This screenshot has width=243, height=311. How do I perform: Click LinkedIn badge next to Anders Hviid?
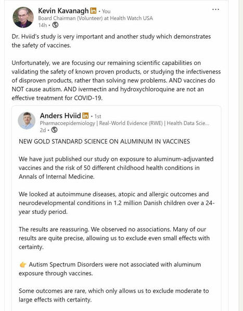(85, 115)
